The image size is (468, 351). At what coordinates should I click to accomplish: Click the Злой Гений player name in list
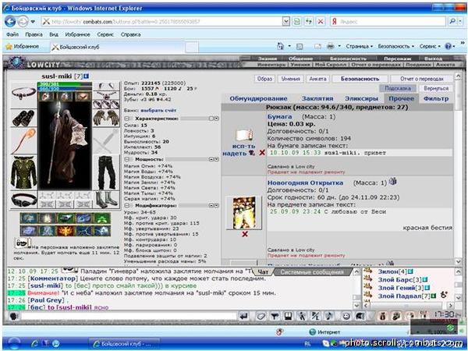(x=397, y=288)
